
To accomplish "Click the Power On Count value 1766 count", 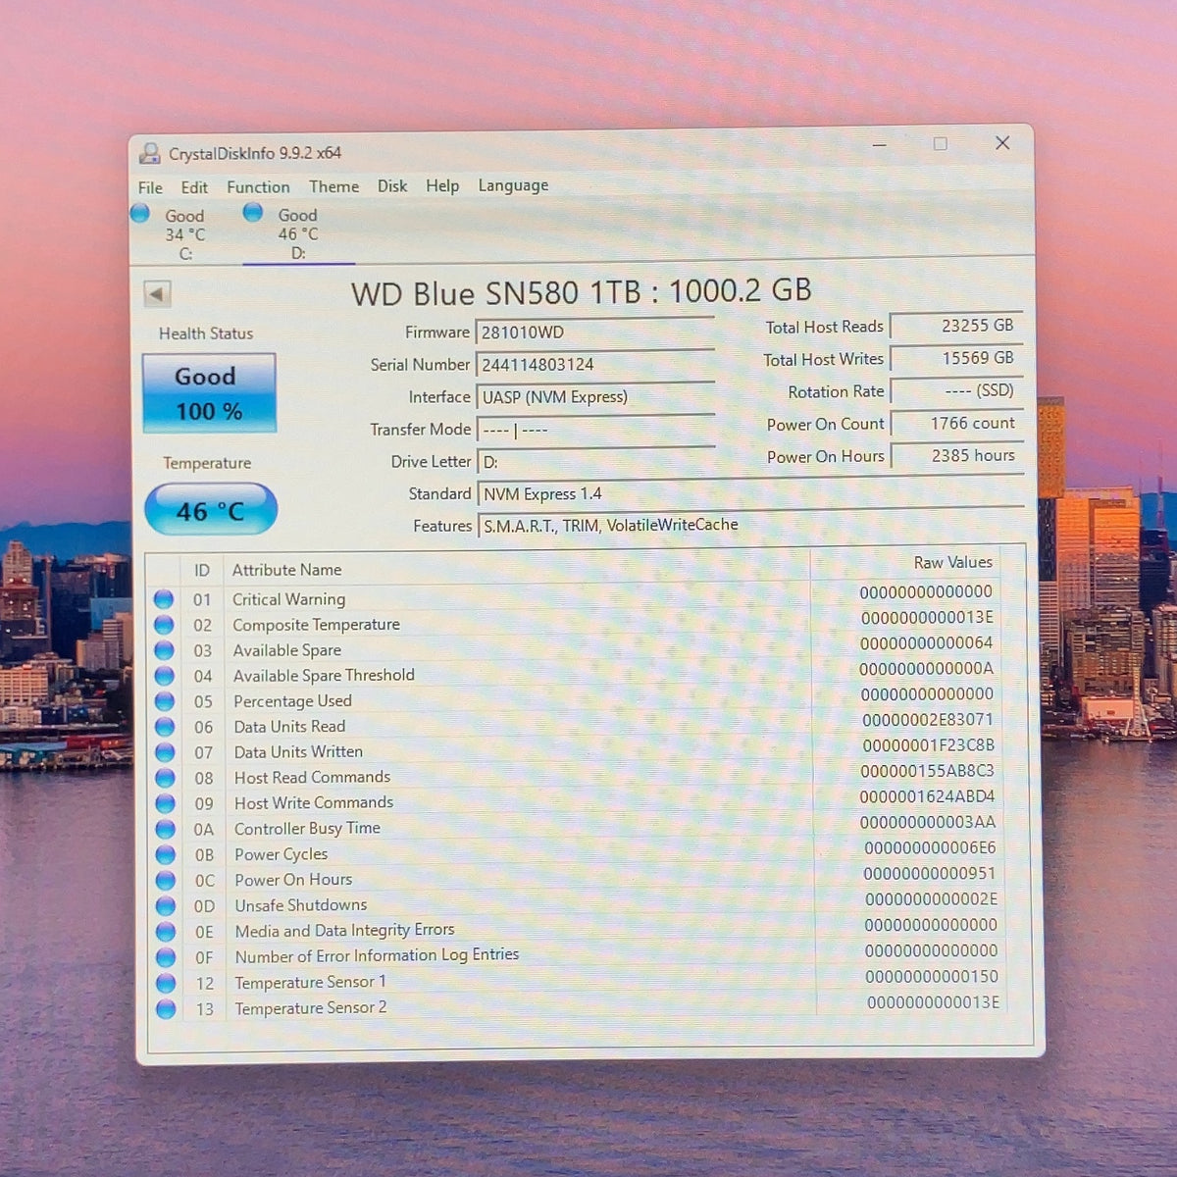I will (x=956, y=423).
